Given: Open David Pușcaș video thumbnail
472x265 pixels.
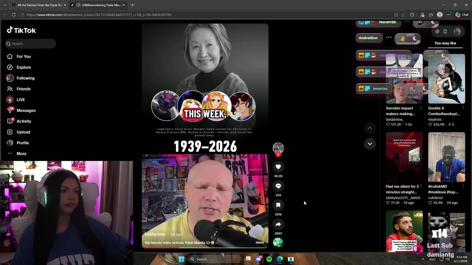Looking at the screenshot, I should click(404, 232).
